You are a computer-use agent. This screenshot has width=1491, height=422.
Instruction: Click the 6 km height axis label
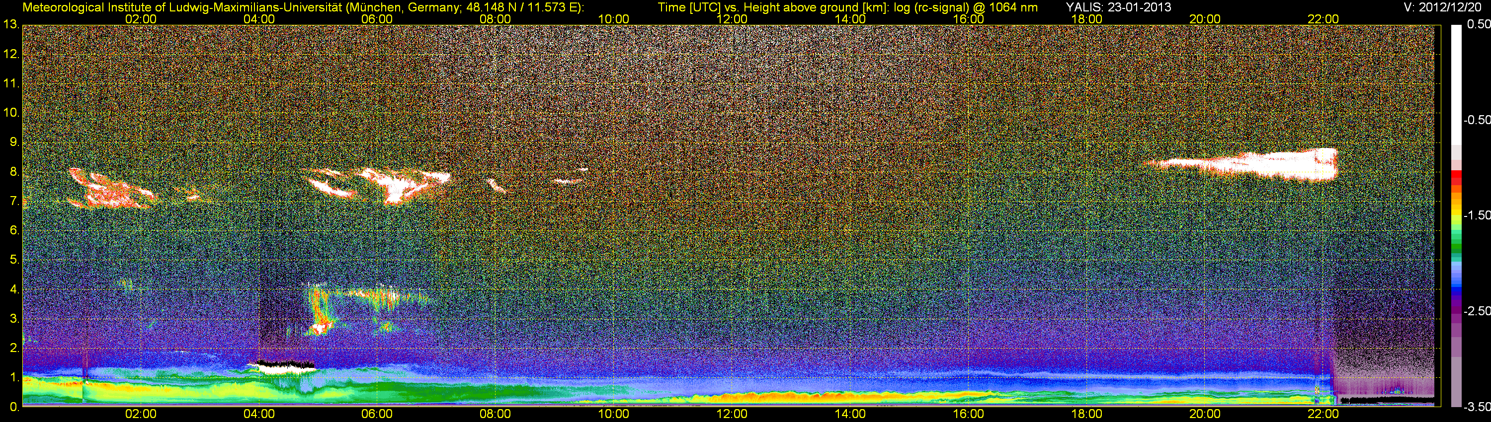[x=14, y=231]
